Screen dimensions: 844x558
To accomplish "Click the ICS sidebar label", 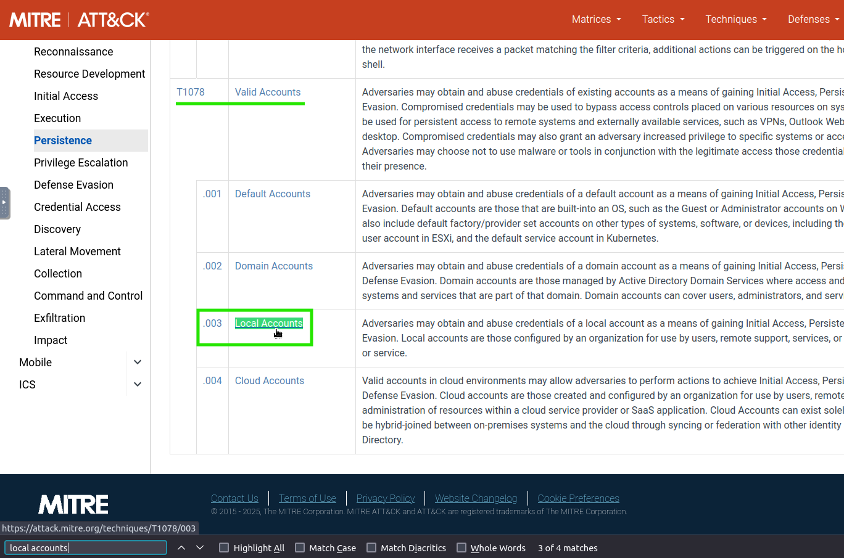I will click(x=27, y=385).
